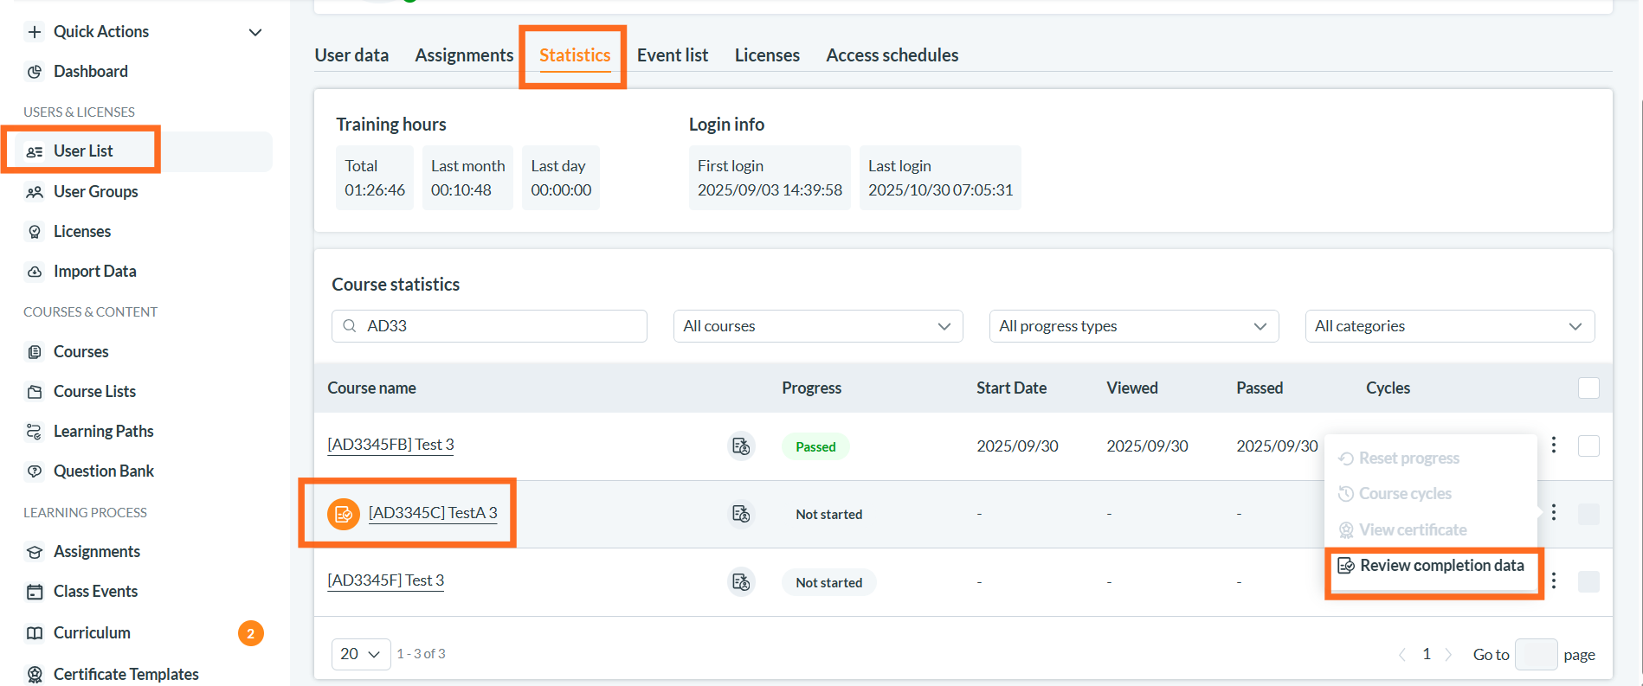This screenshot has width=1643, height=686.
Task: Switch to the User data tab
Action: (x=351, y=55)
